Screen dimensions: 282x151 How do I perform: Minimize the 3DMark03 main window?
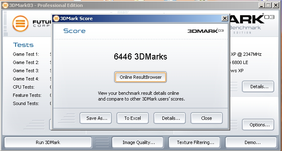click(261, 5)
